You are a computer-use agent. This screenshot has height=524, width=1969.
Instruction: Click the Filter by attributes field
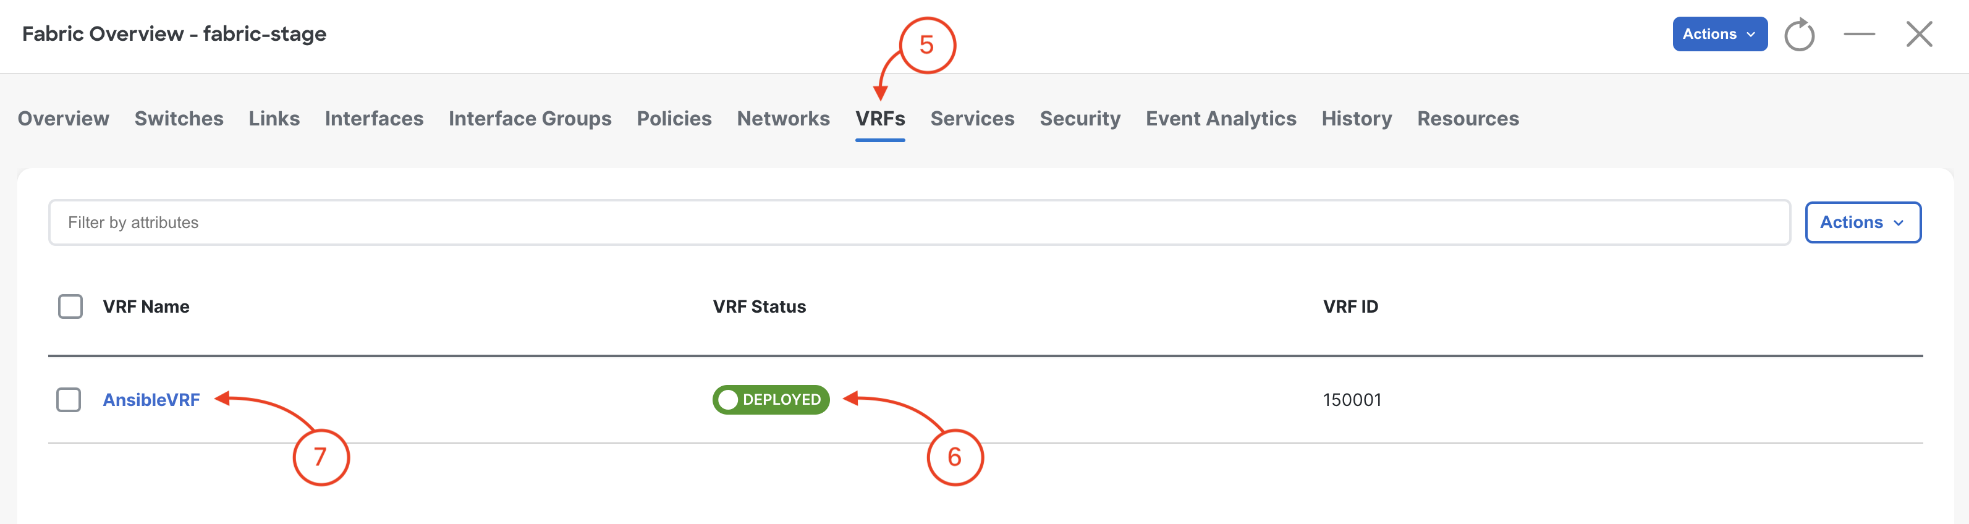(x=920, y=222)
